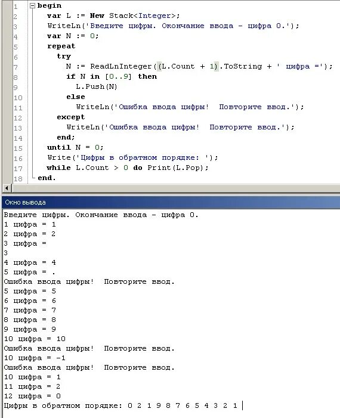Image resolution: width=340 pixels, height=418 pixels.
Task: Click 'ReadLnInteger' call in line 7
Action: click(x=121, y=66)
